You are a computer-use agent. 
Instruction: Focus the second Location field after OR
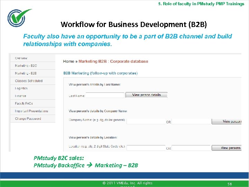[191, 148]
